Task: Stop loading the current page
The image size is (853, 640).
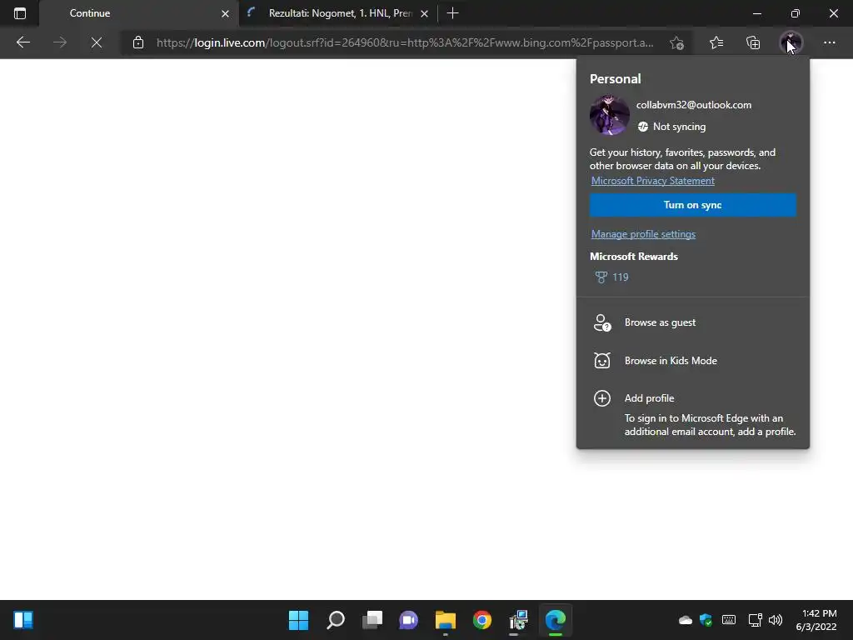Action: tap(97, 42)
